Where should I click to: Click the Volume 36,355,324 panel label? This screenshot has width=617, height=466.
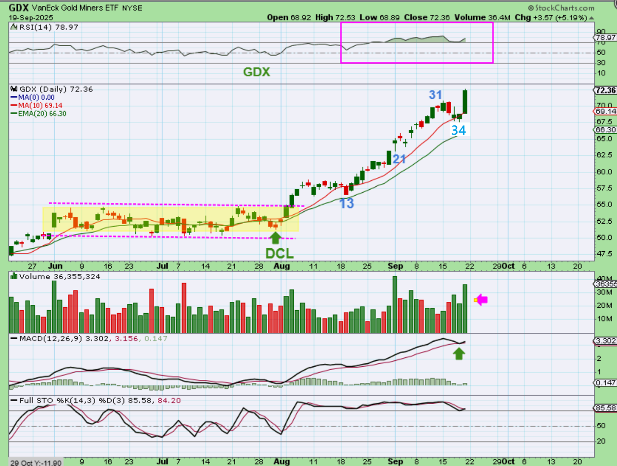[x=60, y=277]
